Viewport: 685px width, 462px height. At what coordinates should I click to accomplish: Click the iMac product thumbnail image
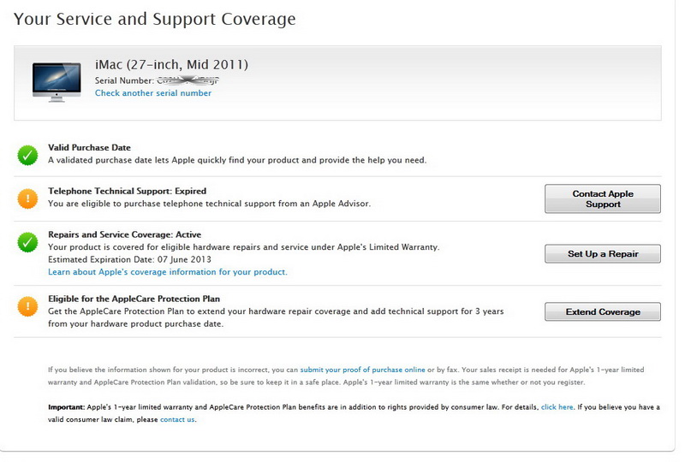coord(57,81)
